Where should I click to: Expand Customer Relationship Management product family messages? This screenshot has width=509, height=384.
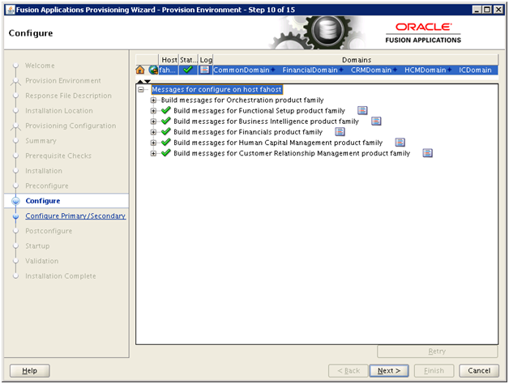click(153, 154)
